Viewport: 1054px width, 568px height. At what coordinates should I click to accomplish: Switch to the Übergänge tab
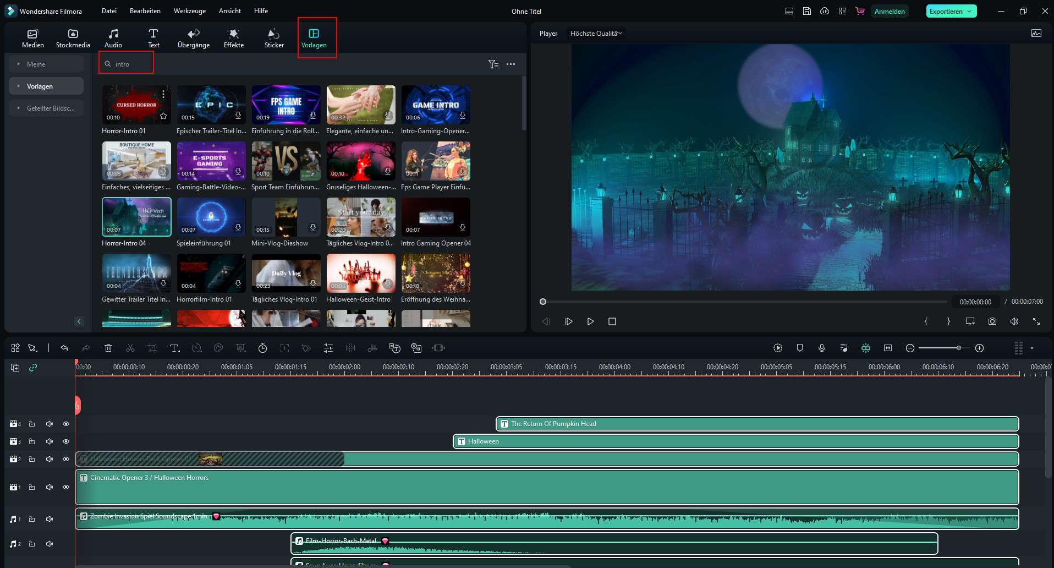[194, 39]
